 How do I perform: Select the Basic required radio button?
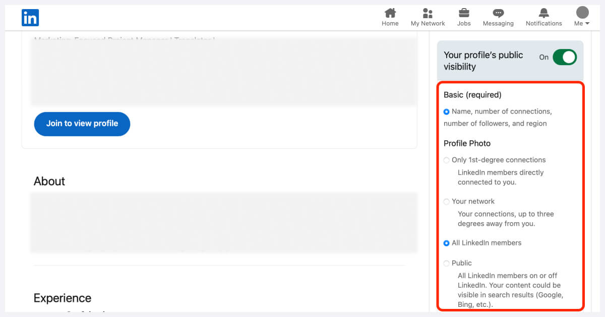[x=446, y=112]
